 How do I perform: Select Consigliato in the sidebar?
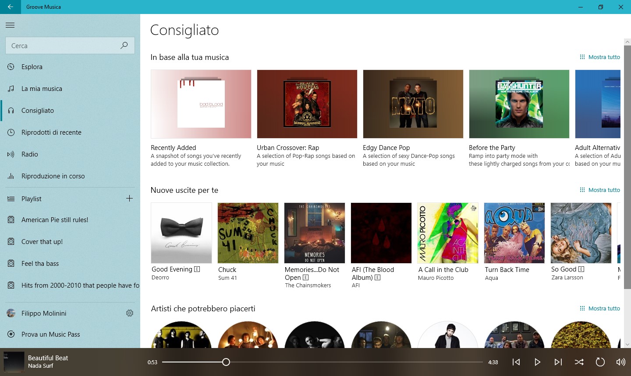(x=70, y=111)
